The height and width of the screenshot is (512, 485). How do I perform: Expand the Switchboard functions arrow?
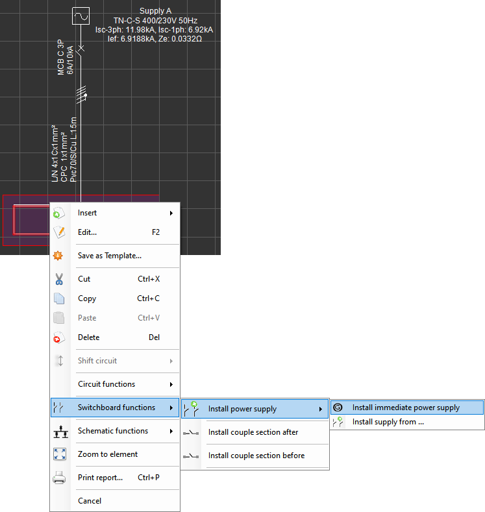click(x=171, y=408)
